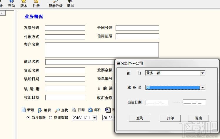Image resolution: width=220 pixels, height=139 pixels.
Task: Click the end date field after the tilde
Action: pos(109,118)
